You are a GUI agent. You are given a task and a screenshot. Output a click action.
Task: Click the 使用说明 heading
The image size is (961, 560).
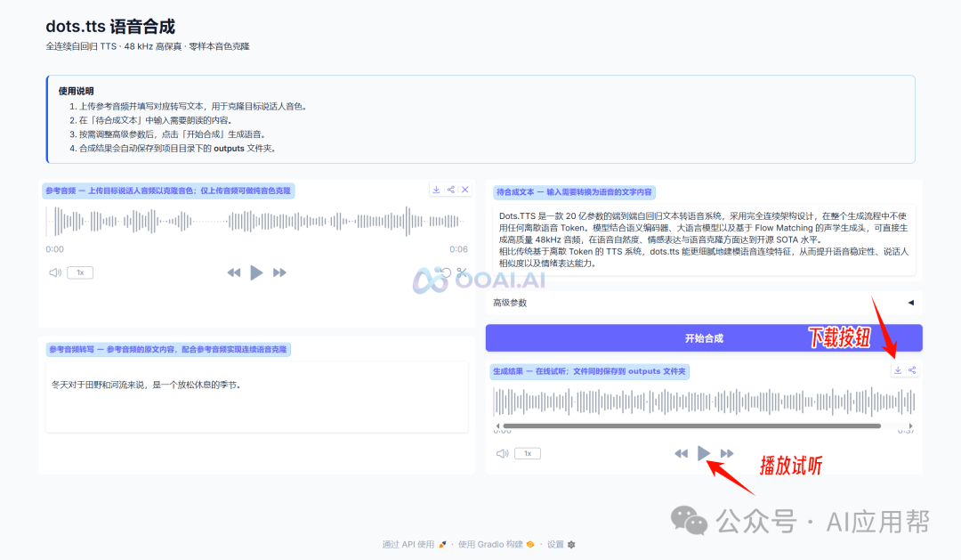coord(76,91)
